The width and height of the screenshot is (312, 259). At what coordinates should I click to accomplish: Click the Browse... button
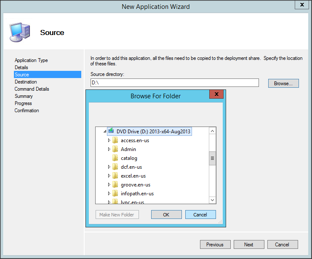pyautogui.click(x=283, y=84)
